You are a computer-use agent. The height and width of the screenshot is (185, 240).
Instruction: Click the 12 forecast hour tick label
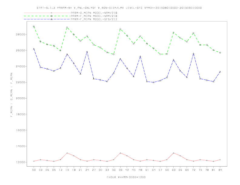click(x=61, y=170)
